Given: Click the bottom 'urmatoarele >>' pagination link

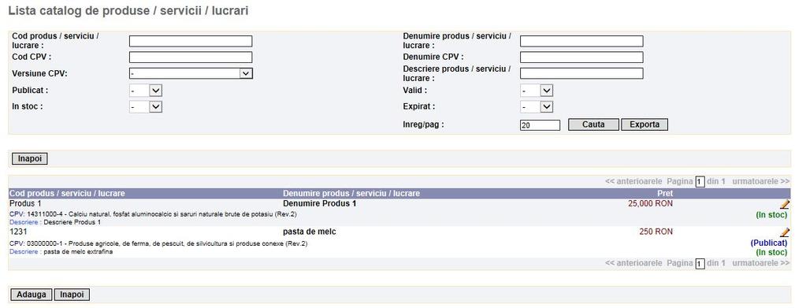Looking at the screenshot, I should tap(761, 263).
